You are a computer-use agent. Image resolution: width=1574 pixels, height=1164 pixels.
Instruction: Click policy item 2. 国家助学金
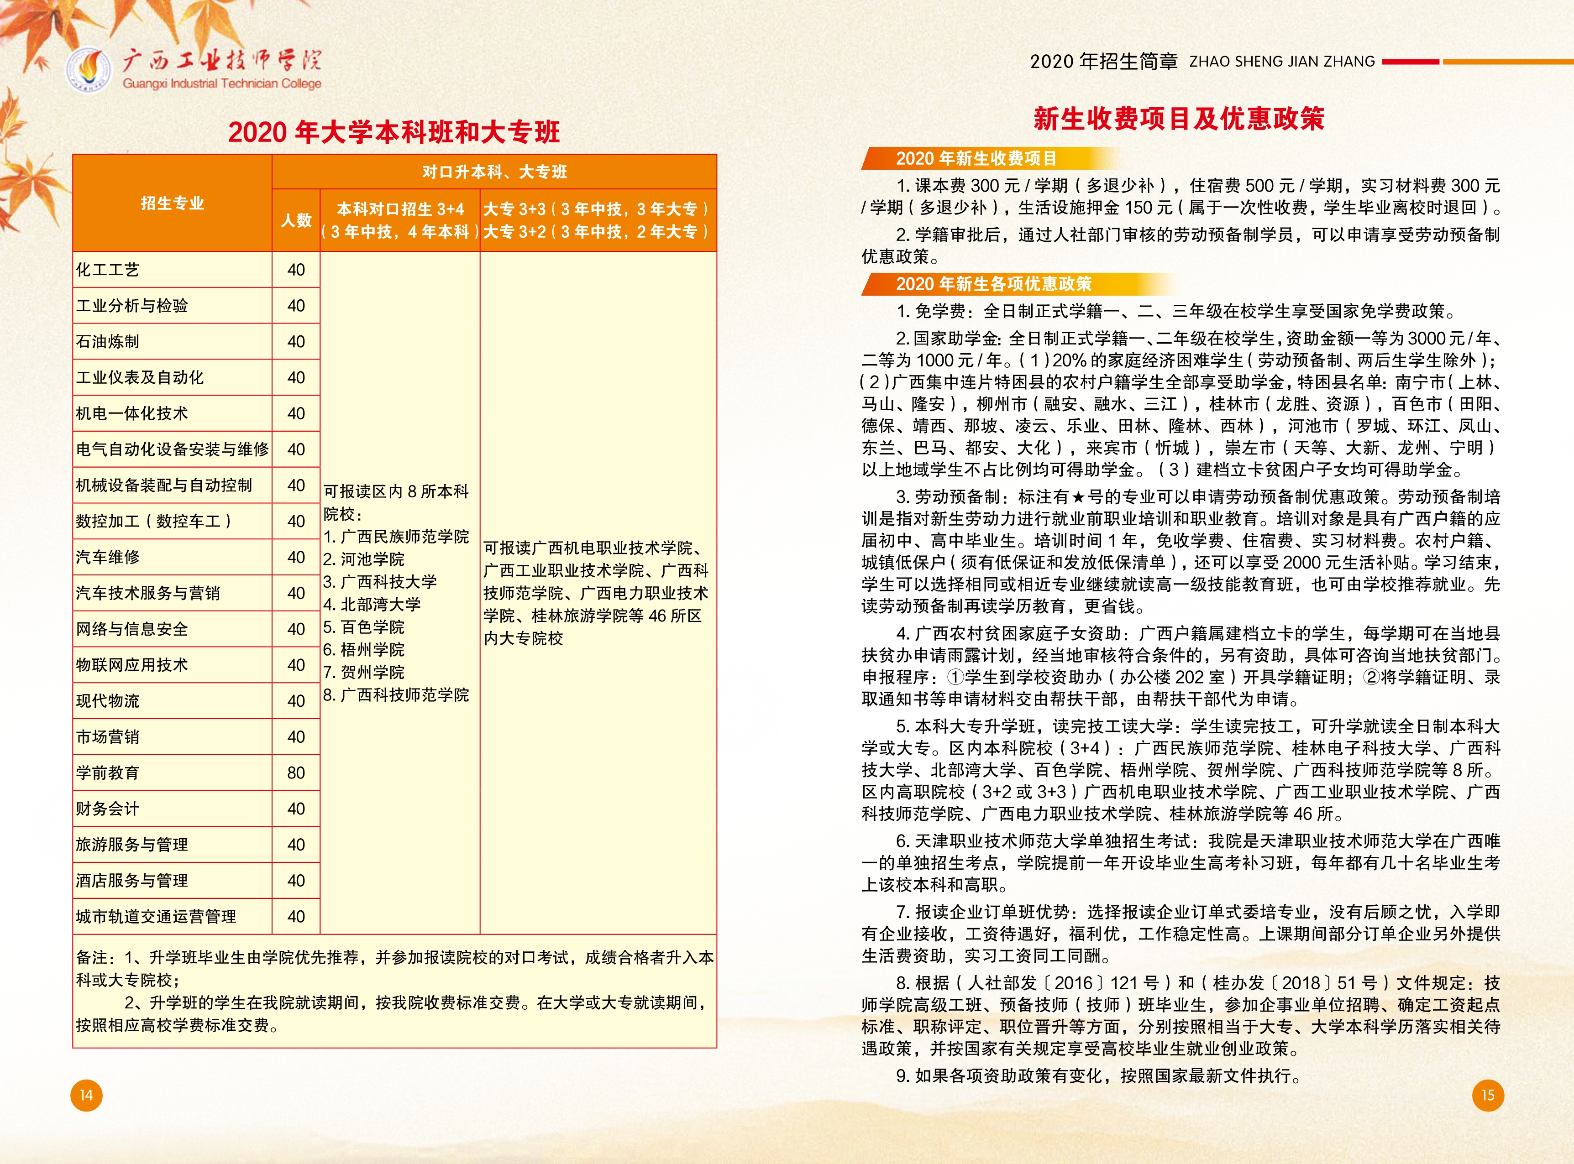pos(1181,404)
